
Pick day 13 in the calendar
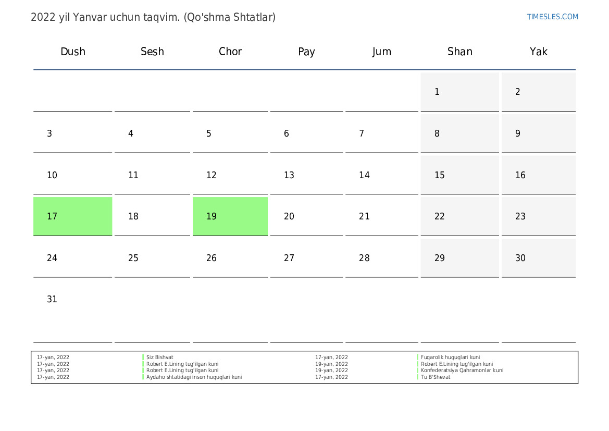tap(306, 175)
